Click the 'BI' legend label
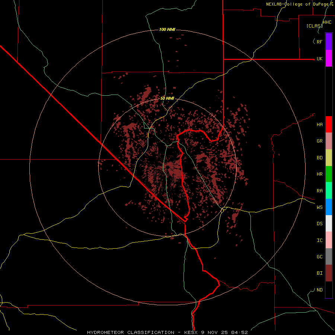 point(319,273)
